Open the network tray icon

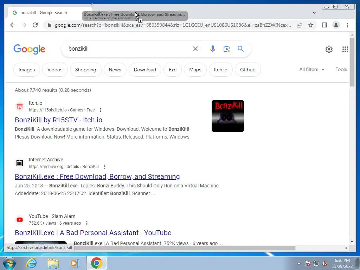(x=316, y=264)
